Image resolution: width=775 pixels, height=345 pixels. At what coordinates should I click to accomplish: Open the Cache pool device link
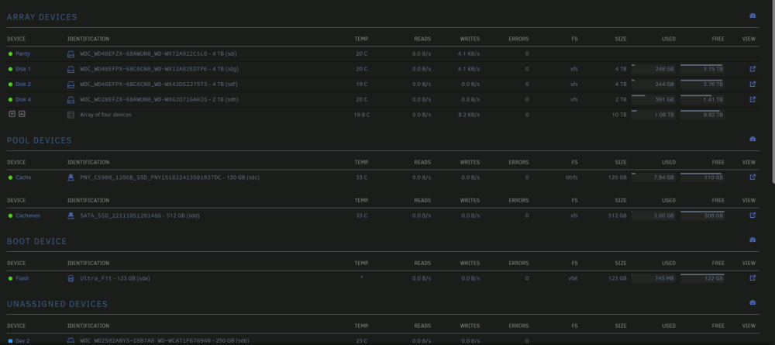pyautogui.click(x=23, y=178)
